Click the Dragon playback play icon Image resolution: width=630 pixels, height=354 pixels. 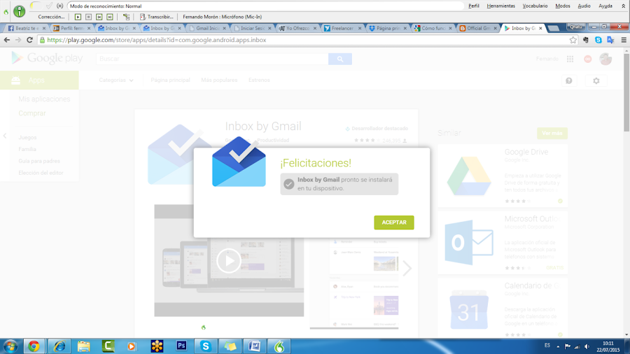(x=78, y=17)
